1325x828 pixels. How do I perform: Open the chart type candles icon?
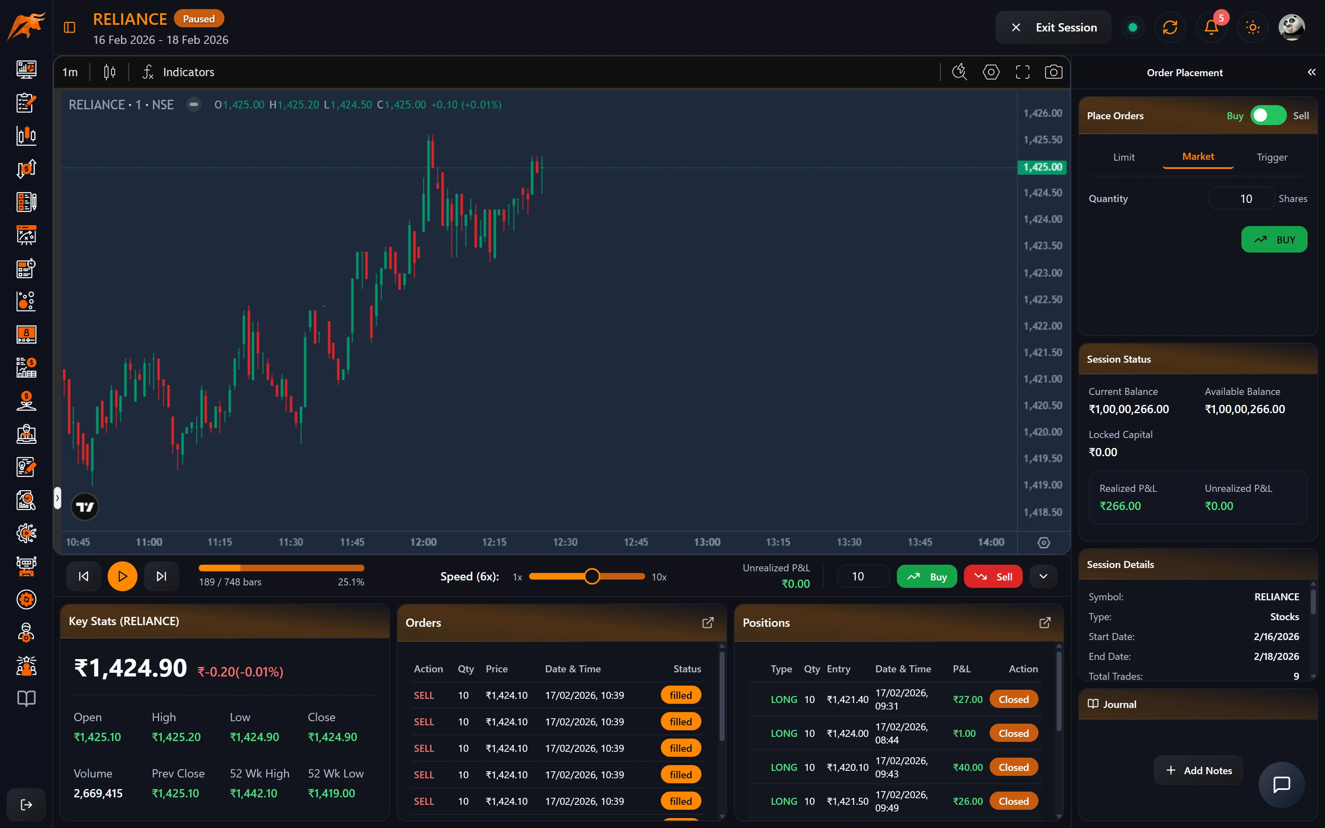109,72
